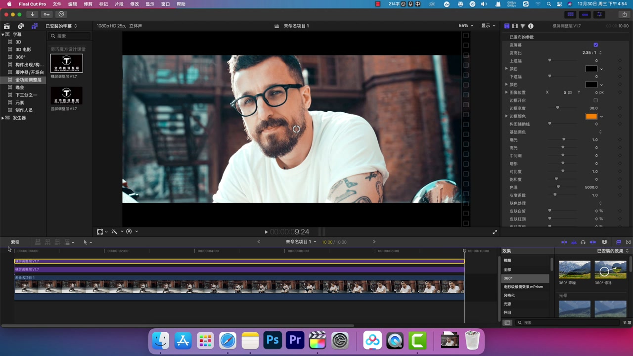The width and height of the screenshot is (633, 356).
Task: Click the import media arrow button
Action: 33,14
